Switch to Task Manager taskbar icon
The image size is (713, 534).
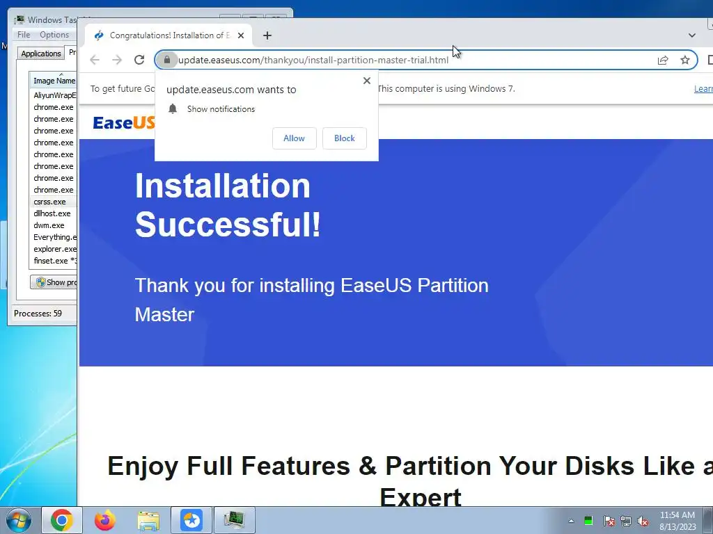[x=234, y=520]
